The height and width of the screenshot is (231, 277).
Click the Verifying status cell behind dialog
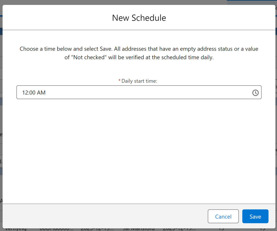[16, 229]
